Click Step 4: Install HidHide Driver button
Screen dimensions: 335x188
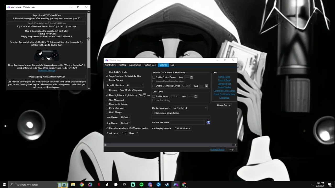(x=47, y=77)
